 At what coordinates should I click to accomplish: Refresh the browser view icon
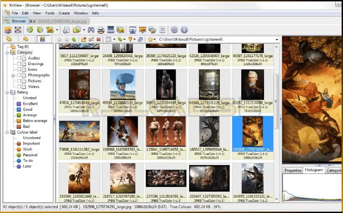point(140,40)
